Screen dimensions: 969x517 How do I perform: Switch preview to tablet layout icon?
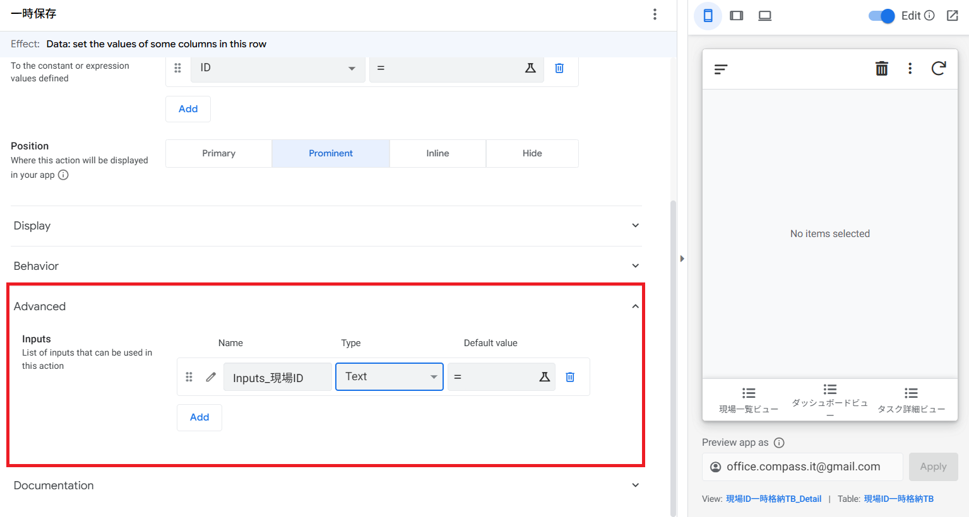(x=736, y=16)
